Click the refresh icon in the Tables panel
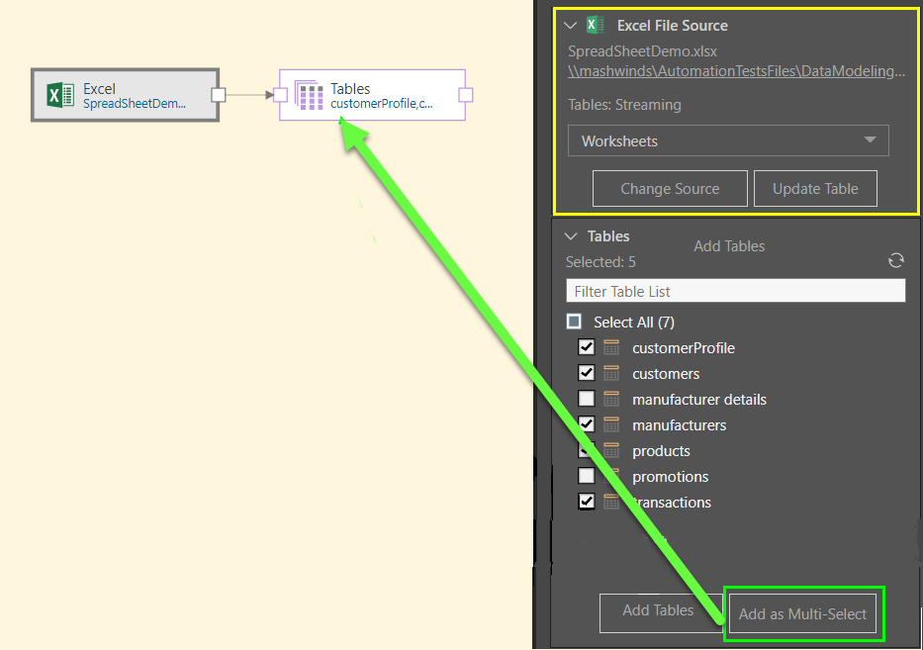Screen dimensions: 923x650 point(895,261)
